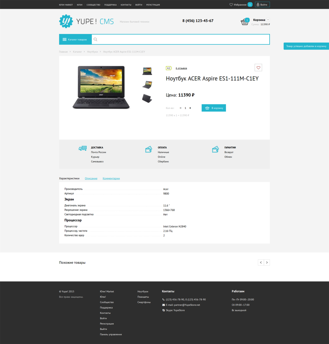The height and width of the screenshot is (344, 329).
Task: Open Избранное link in header
Action: tap(240, 5)
